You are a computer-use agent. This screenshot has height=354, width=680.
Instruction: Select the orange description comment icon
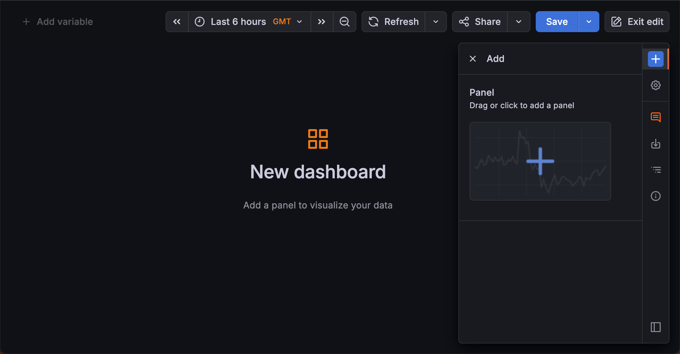(655, 117)
